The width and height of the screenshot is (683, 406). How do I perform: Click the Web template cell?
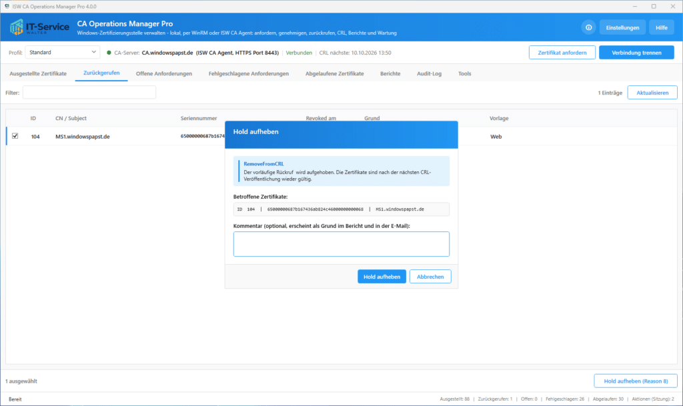click(x=496, y=137)
